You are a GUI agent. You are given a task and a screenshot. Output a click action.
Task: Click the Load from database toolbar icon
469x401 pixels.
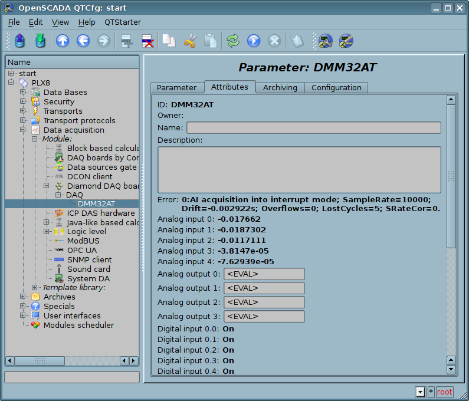[21, 41]
